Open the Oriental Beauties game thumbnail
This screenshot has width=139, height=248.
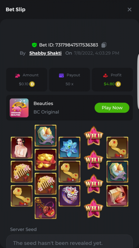pyautogui.click(x=19, y=108)
